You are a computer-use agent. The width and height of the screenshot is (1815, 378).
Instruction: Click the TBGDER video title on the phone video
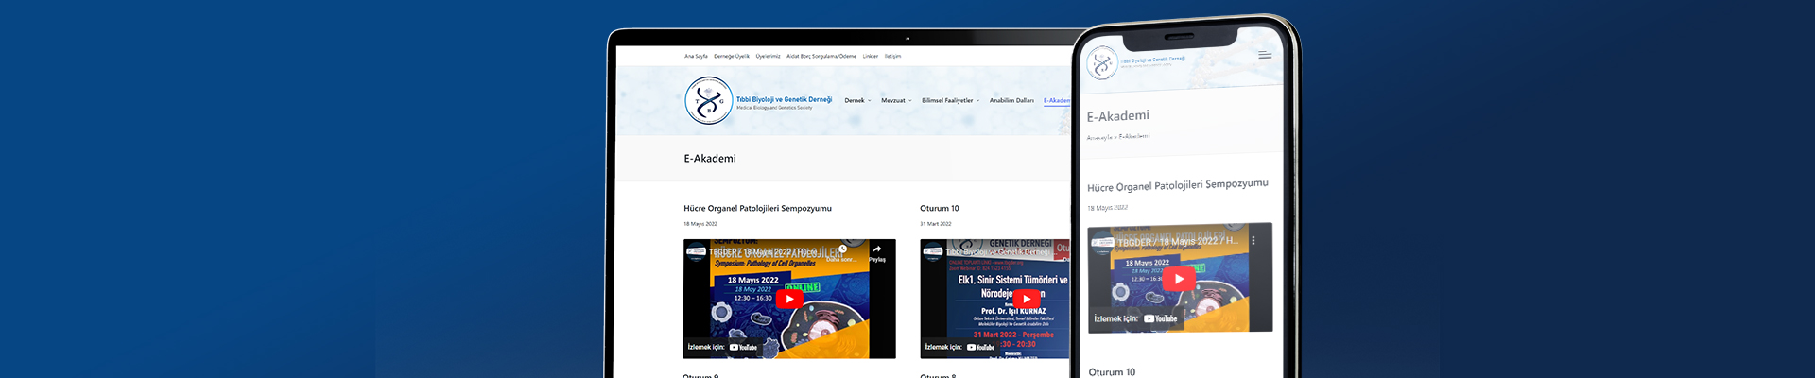[x=1178, y=242]
